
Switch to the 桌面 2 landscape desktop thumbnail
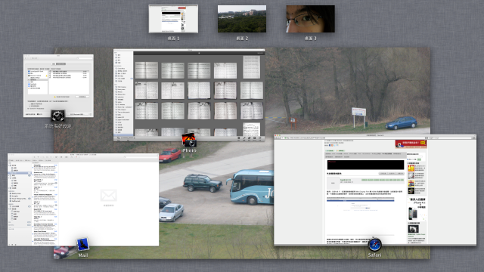(242, 19)
